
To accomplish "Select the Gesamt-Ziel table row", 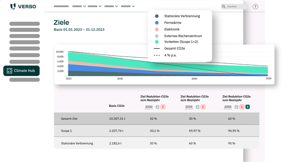I will coord(156,118).
